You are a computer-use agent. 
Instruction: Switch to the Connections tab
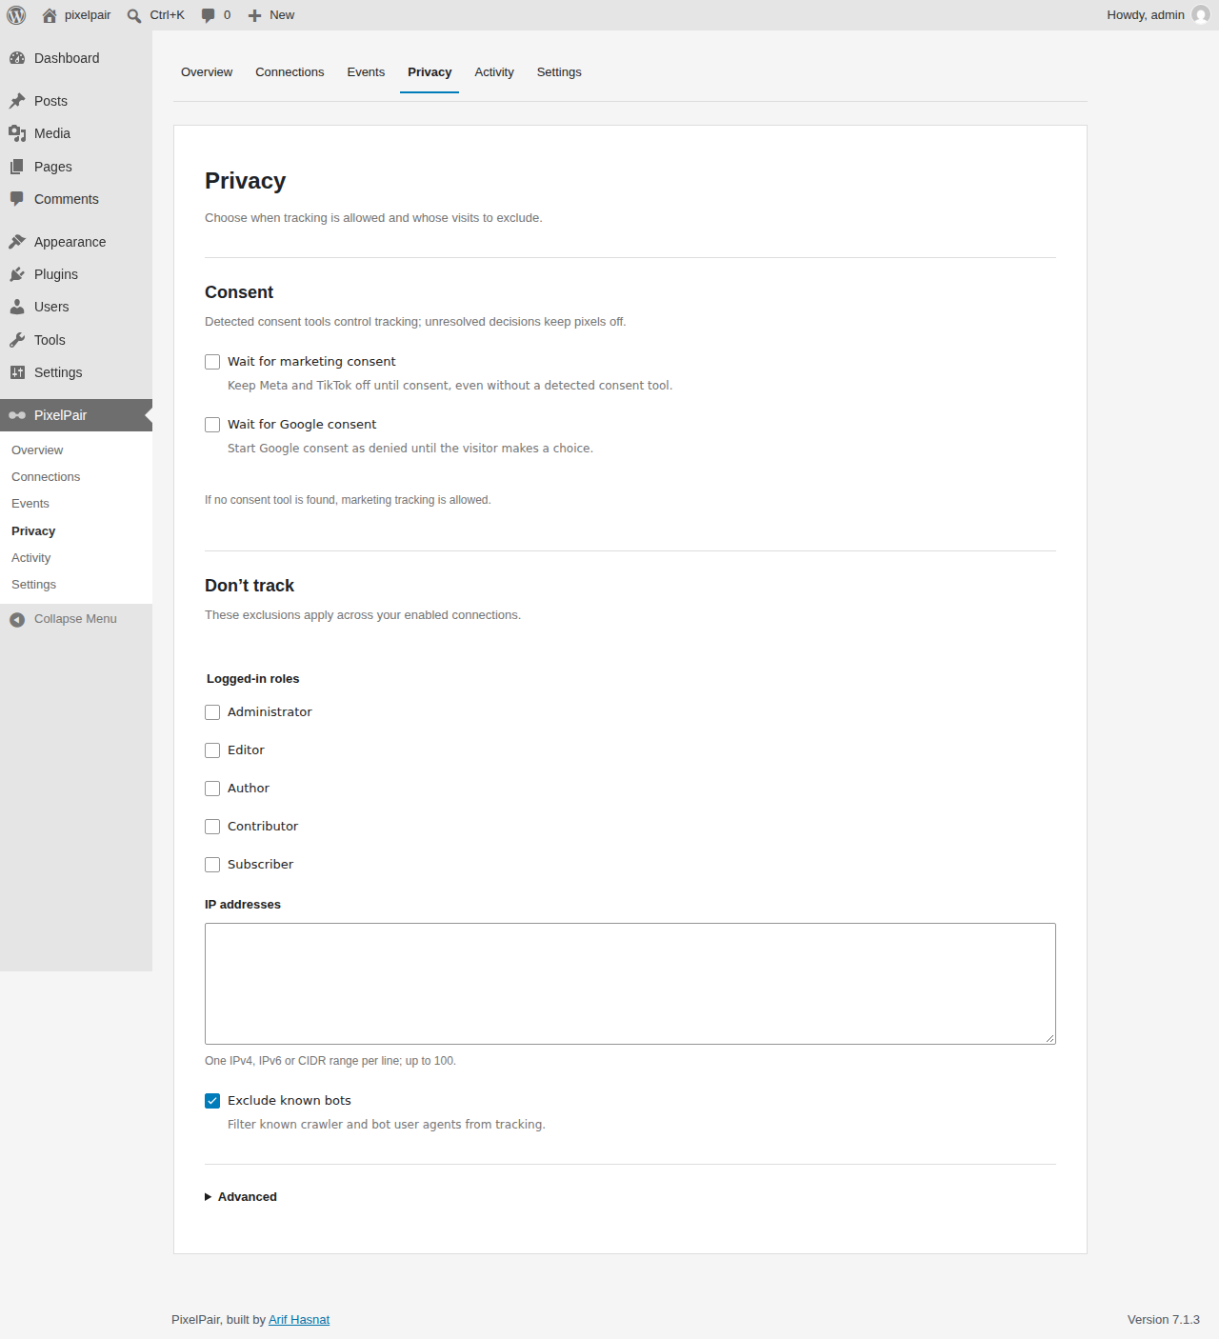coord(290,72)
